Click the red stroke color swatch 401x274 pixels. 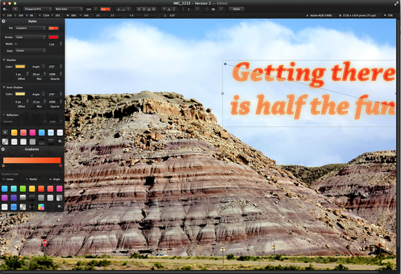(x=53, y=37)
